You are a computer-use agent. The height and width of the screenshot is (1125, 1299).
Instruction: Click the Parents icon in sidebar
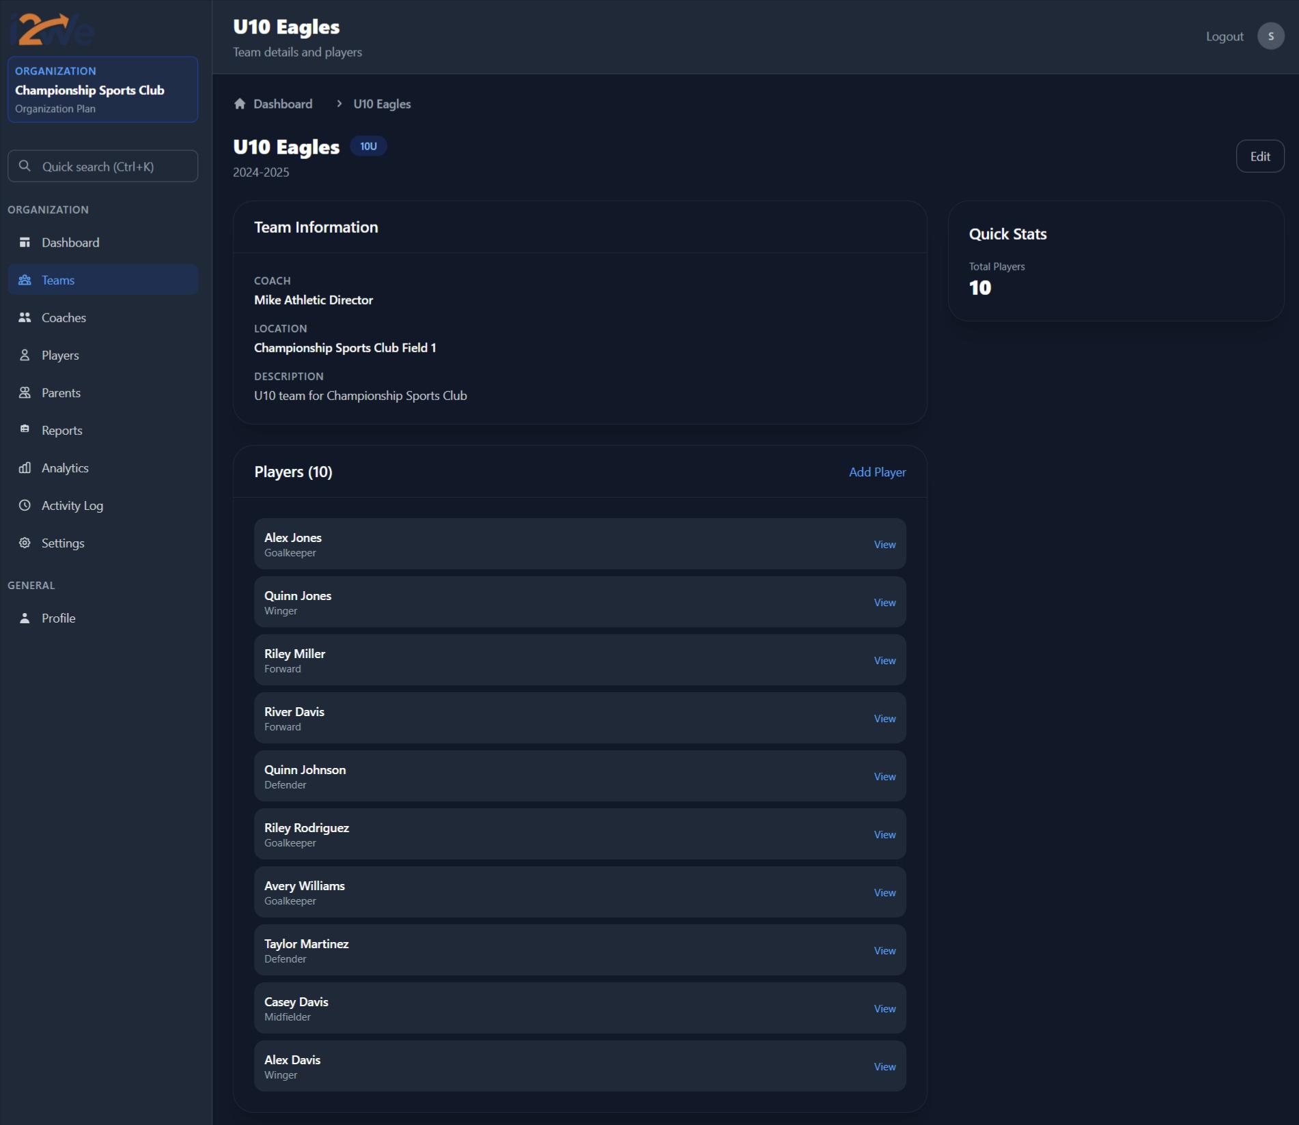[x=25, y=392]
